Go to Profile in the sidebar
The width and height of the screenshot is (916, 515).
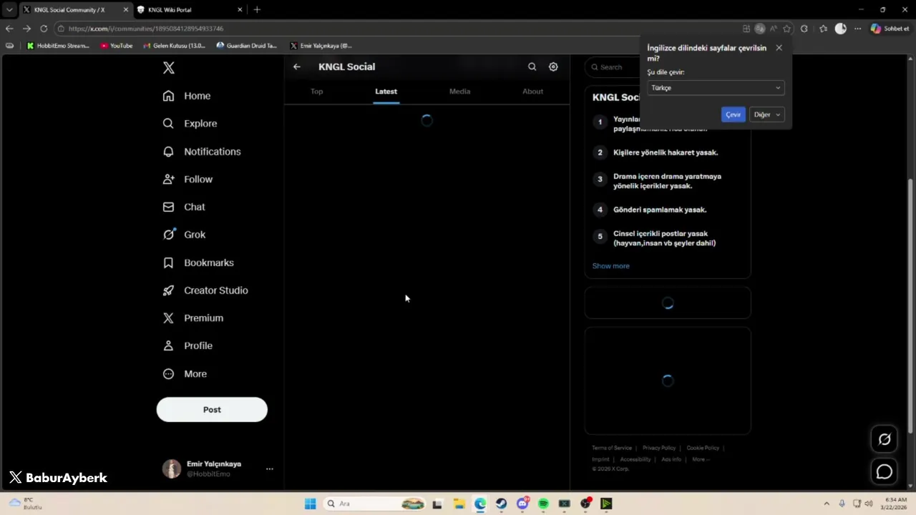[187, 345]
